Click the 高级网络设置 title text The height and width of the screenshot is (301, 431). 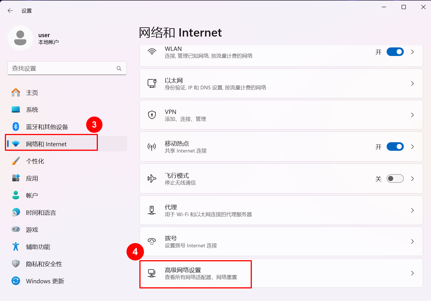click(x=183, y=270)
